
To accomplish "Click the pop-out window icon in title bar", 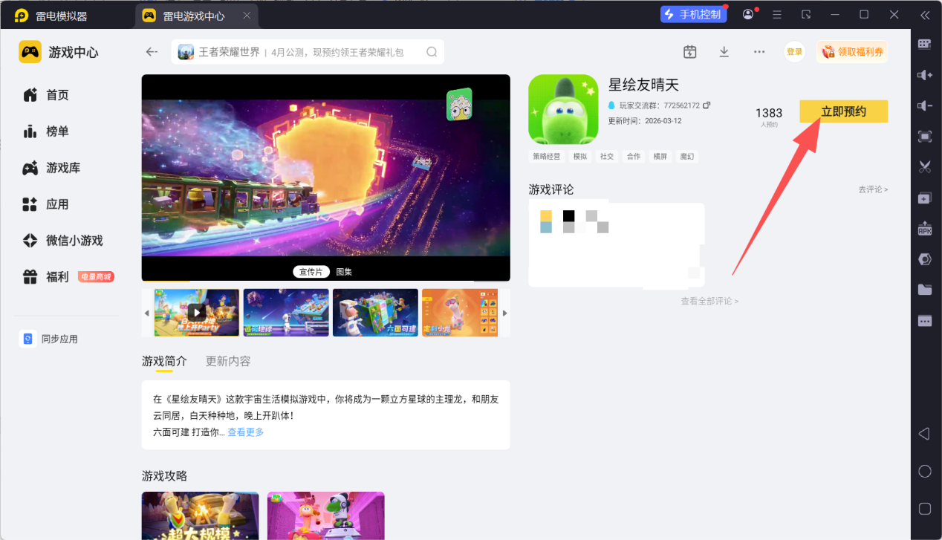I will [806, 15].
